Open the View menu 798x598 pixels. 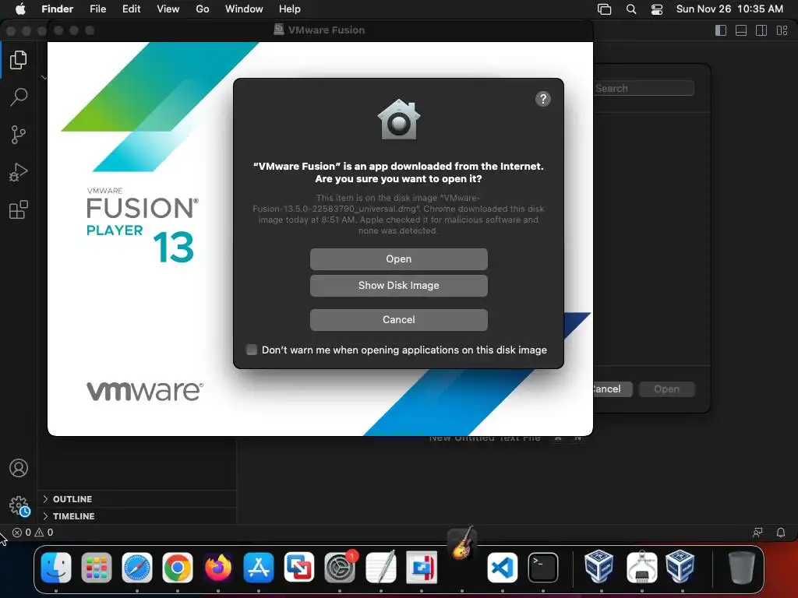[168, 9]
